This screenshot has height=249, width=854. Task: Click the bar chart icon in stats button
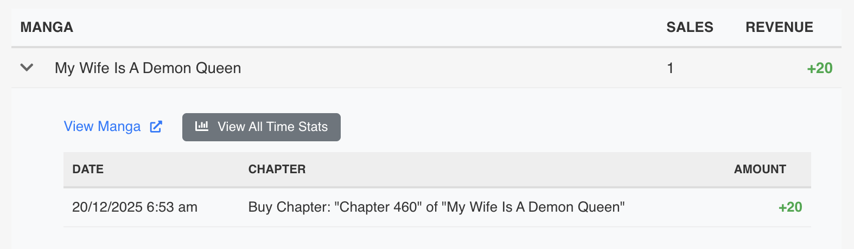click(x=202, y=126)
